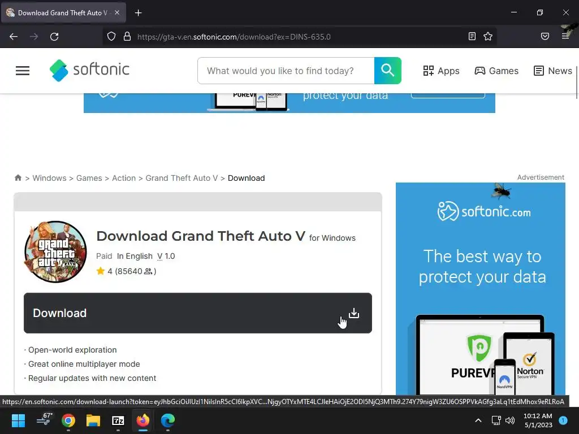
Task: Launch Microsoft Edge from the taskbar
Action: coord(167,420)
